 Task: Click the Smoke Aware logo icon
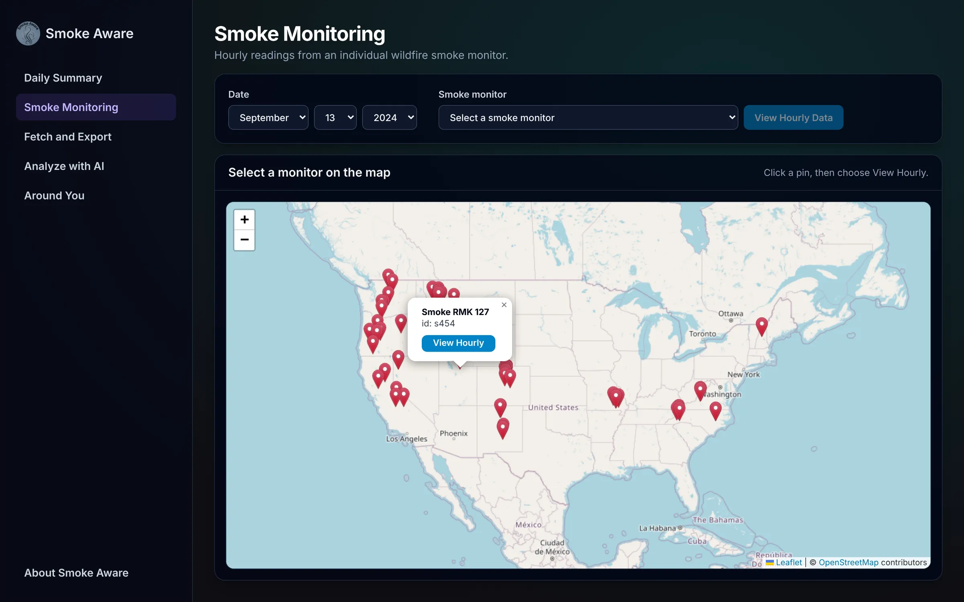[28, 33]
